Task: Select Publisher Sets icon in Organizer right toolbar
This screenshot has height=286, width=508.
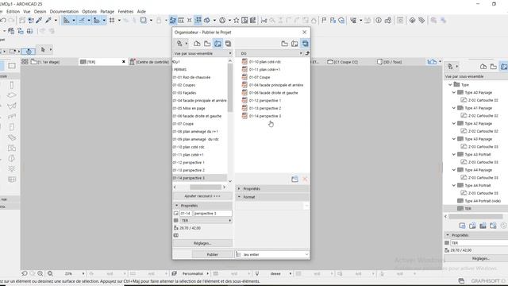Action: 305,44
